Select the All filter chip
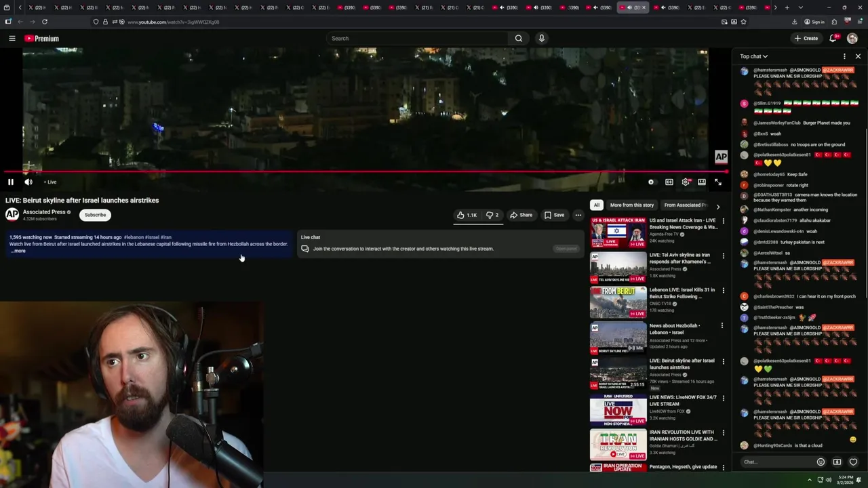The image size is (868, 488). point(597,205)
